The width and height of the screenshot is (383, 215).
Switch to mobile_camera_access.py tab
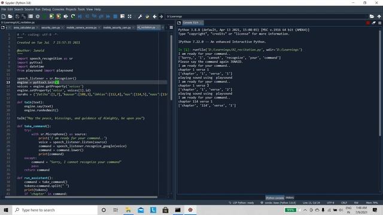(81, 27)
